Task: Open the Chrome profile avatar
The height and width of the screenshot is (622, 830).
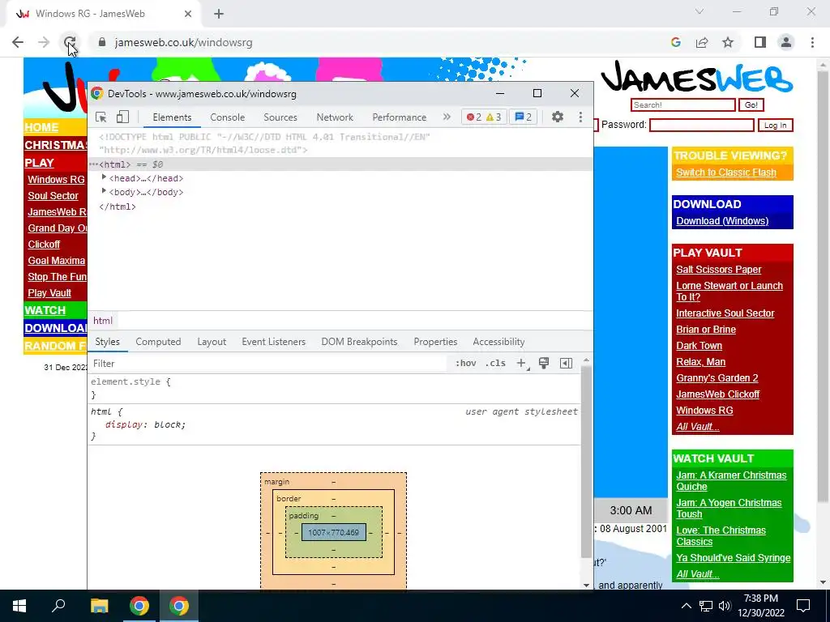Action: [786, 42]
